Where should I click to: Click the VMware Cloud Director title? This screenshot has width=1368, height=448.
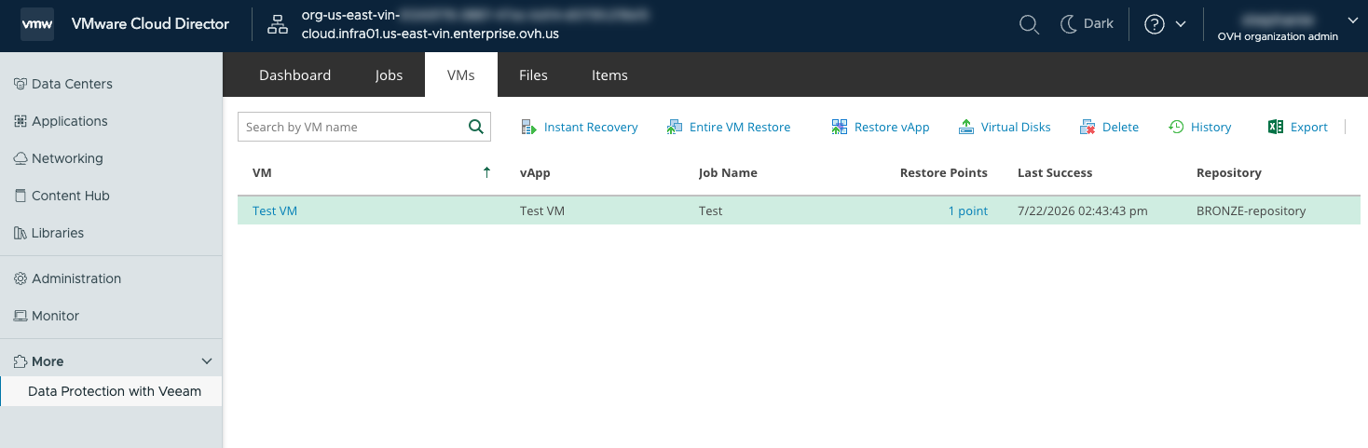(x=150, y=24)
